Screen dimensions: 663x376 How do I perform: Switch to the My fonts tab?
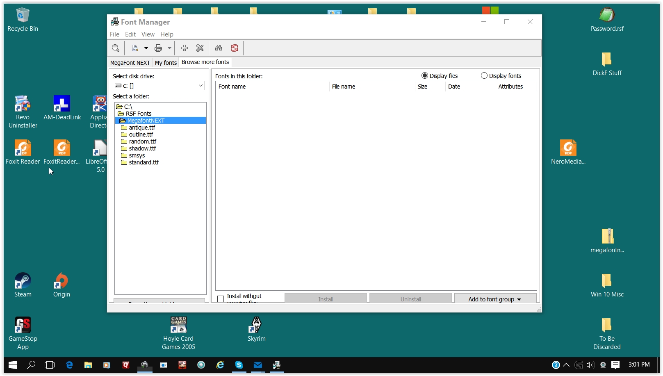pos(166,63)
